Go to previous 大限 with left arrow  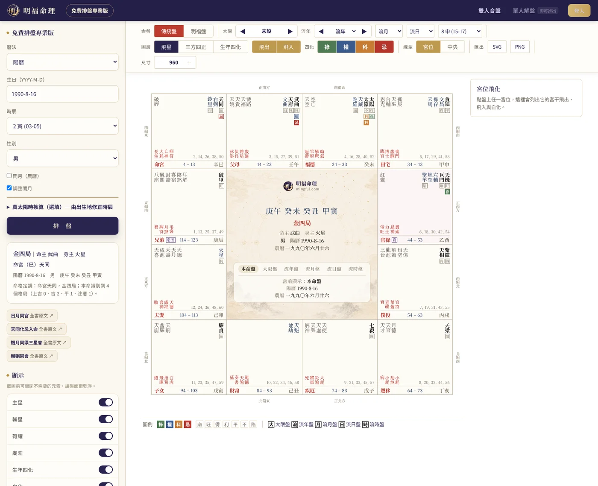tap(243, 31)
